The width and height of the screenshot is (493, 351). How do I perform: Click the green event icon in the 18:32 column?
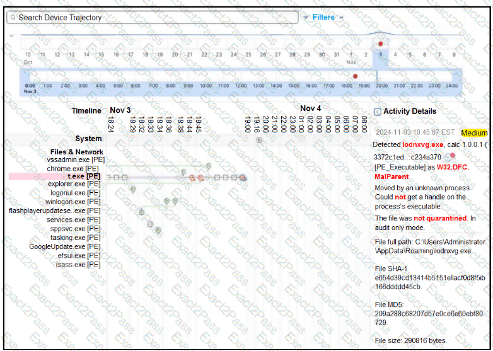141,212
